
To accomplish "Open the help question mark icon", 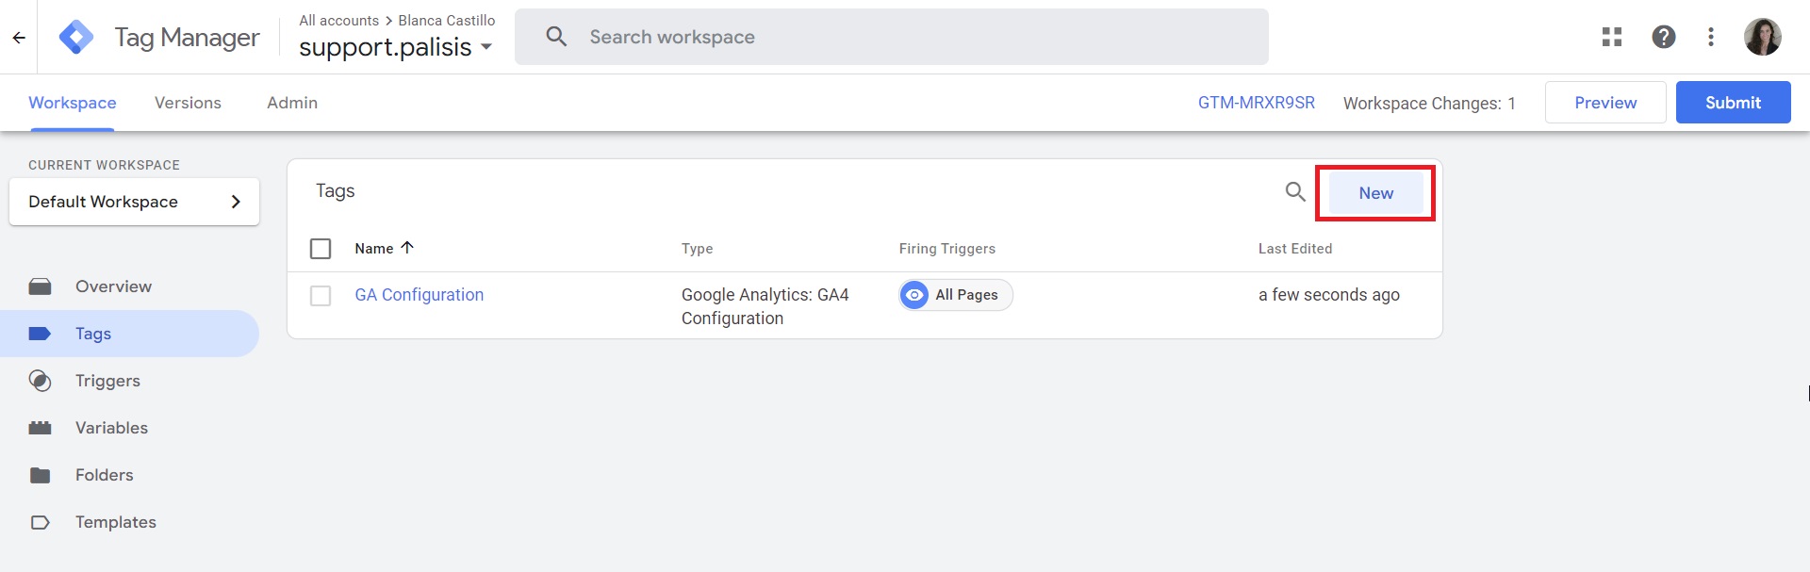I will pos(1664,37).
